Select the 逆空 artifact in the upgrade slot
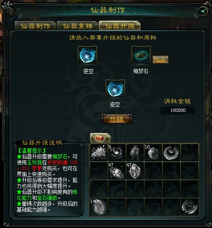212x228 pixels. tap(87, 56)
